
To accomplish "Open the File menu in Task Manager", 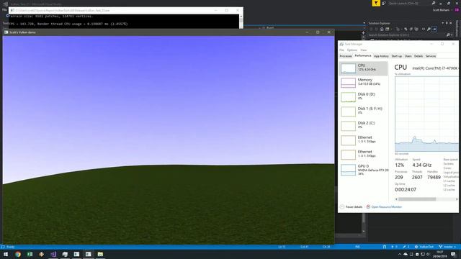I will (x=341, y=50).
